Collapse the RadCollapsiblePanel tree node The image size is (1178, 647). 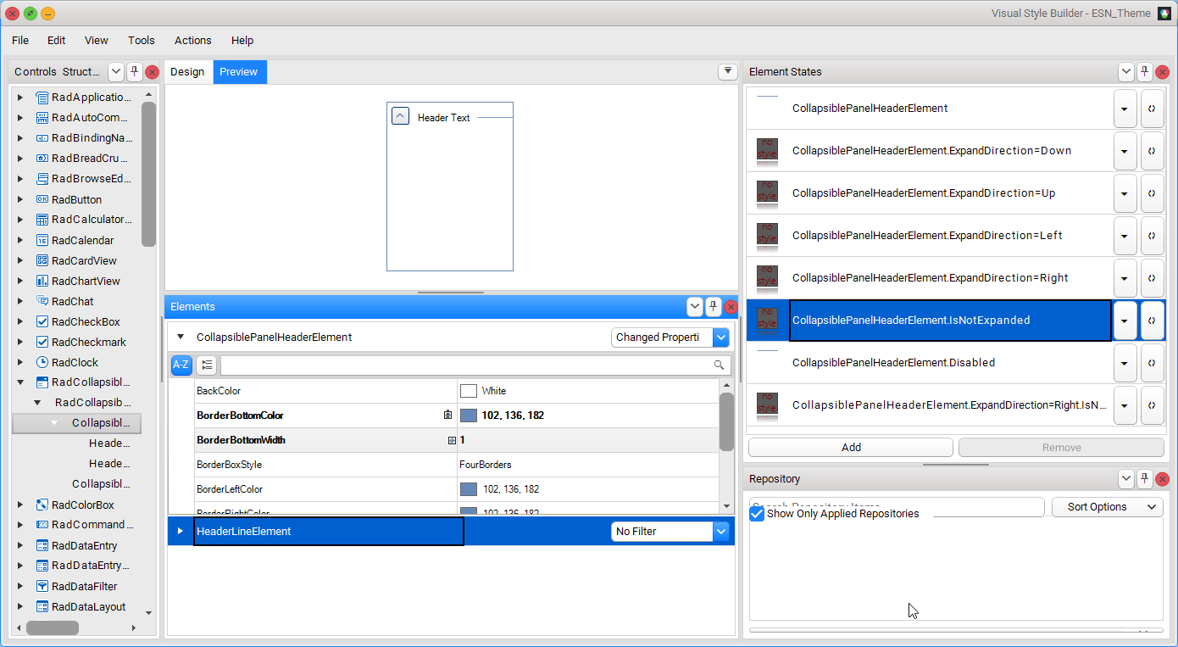click(x=20, y=382)
